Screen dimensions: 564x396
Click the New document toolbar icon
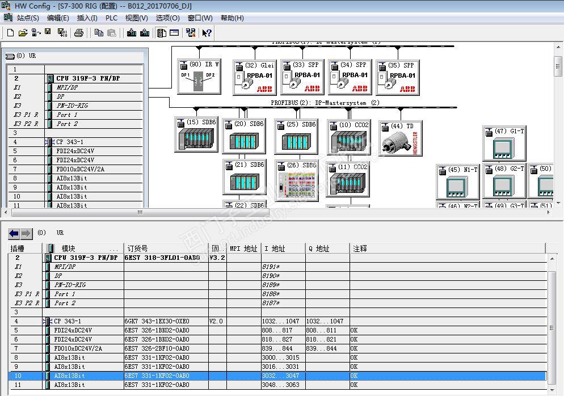pos(11,33)
